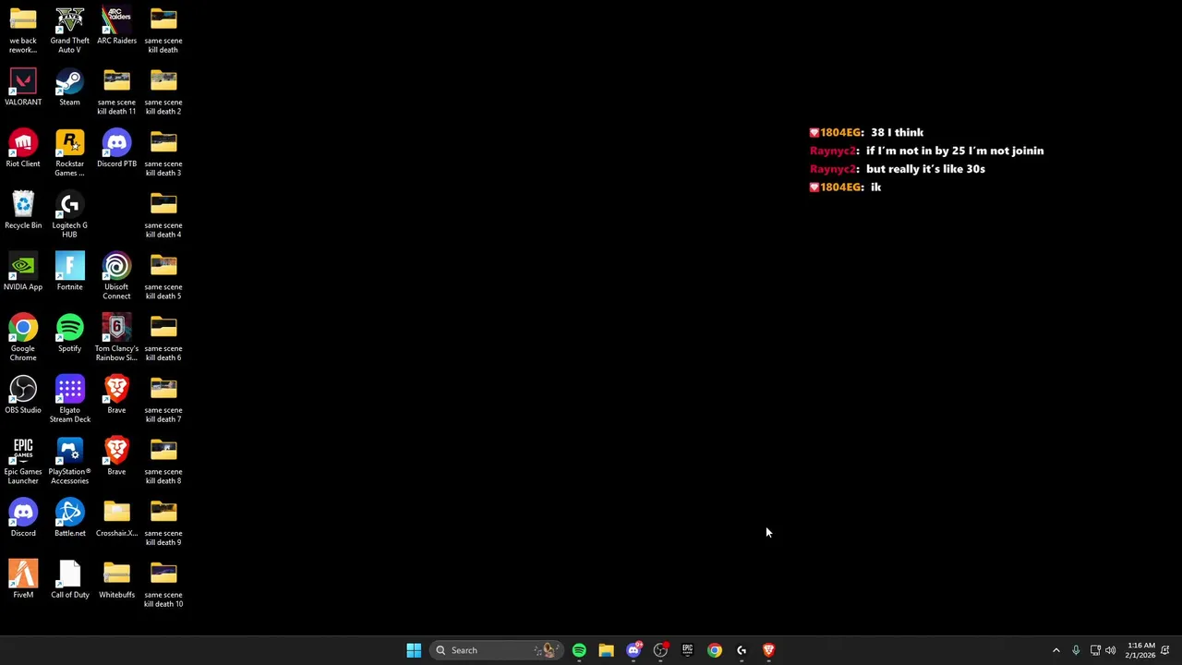
Task: Open folder 'same scene kill death 5'
Action: (163, 276)
